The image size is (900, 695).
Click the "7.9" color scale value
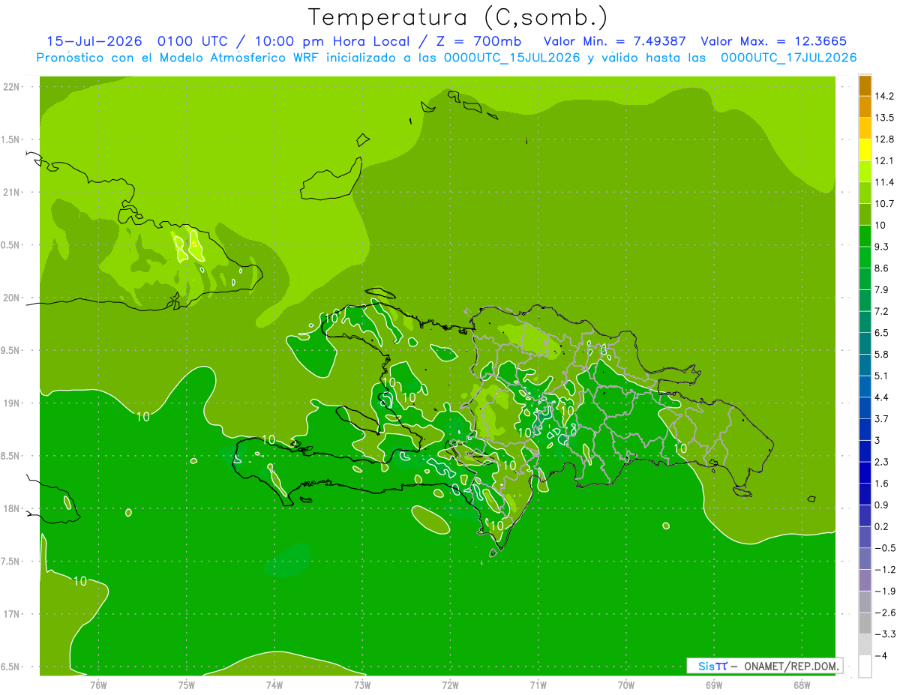pos(883,290)
